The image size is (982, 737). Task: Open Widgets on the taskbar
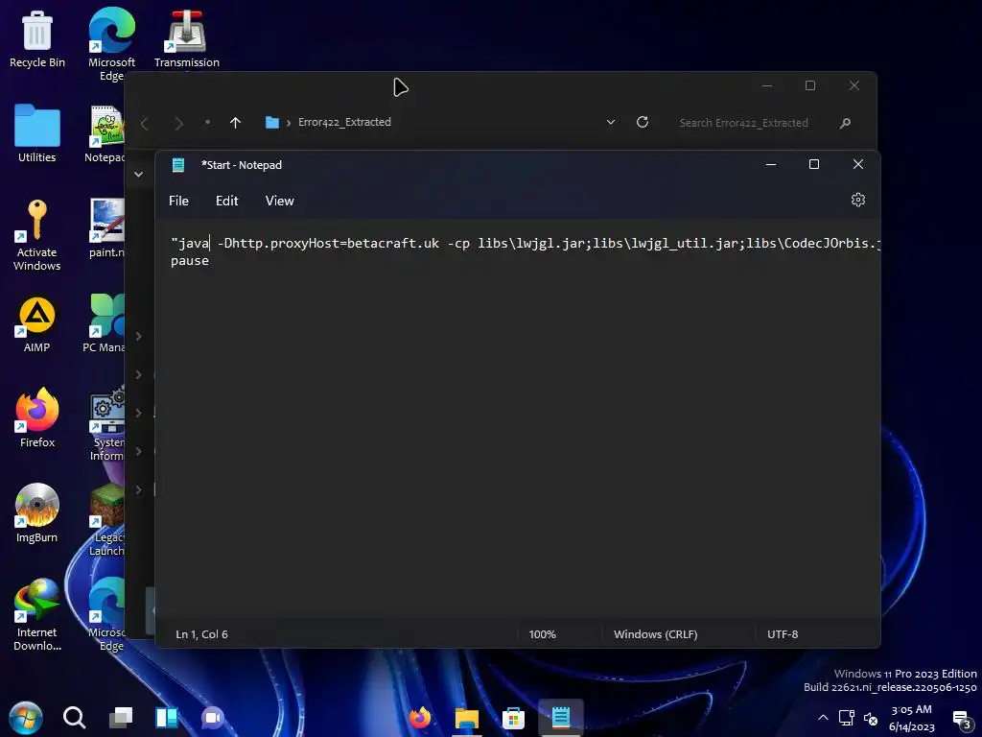click(x=167, y=718)
